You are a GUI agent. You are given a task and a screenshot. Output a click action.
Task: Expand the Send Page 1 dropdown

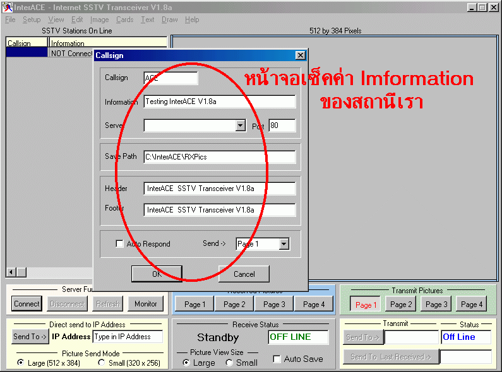pos(284,244)
